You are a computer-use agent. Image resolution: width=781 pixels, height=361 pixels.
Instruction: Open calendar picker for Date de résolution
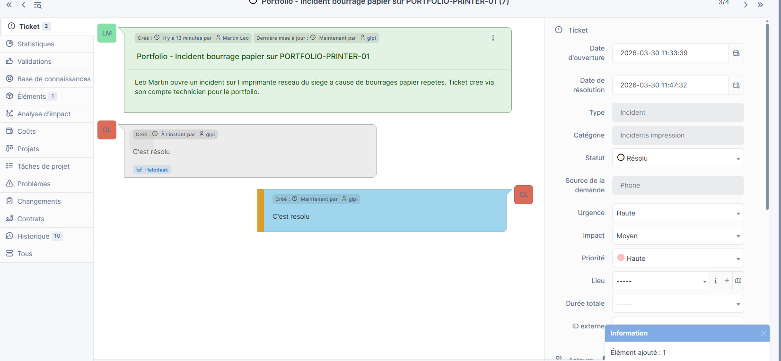[x=736, y=85]
